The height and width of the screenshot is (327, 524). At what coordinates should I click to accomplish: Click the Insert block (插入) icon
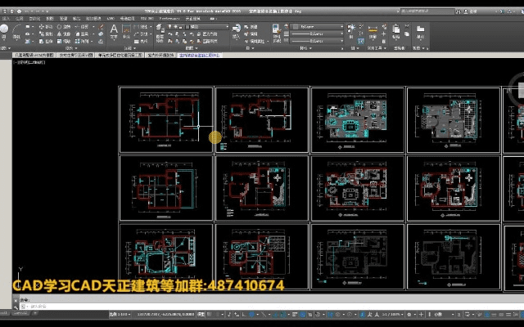(236, 29)
